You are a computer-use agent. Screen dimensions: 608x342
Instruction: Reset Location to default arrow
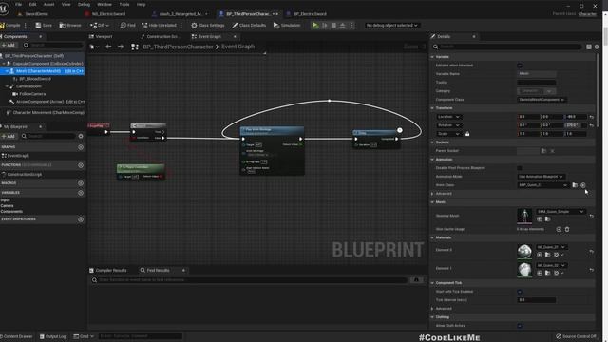tap(591, 117)
